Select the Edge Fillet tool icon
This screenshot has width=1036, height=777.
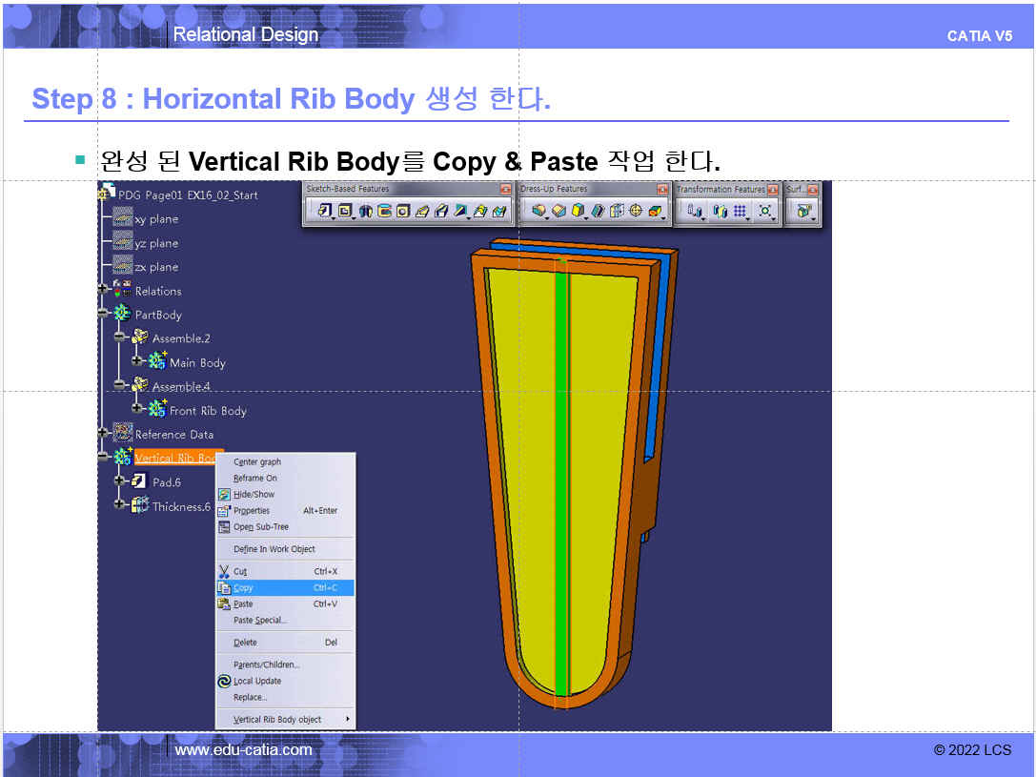[539, 211]
